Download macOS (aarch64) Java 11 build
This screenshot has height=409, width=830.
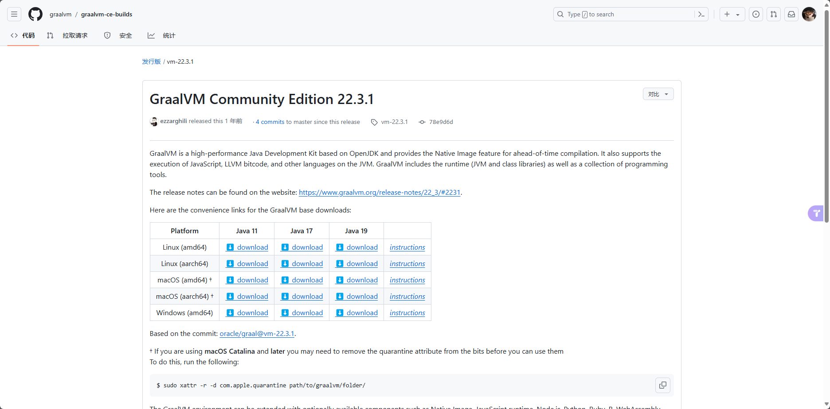click(x=247, y=297)
